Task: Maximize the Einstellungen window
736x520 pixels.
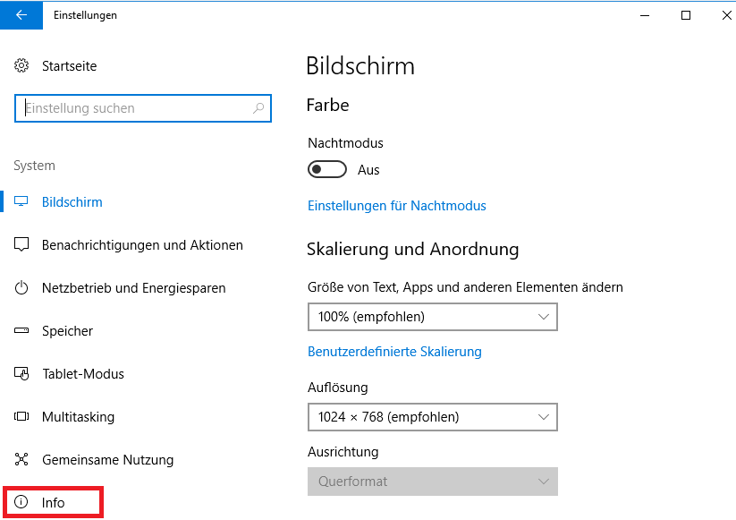Action: 686,15
